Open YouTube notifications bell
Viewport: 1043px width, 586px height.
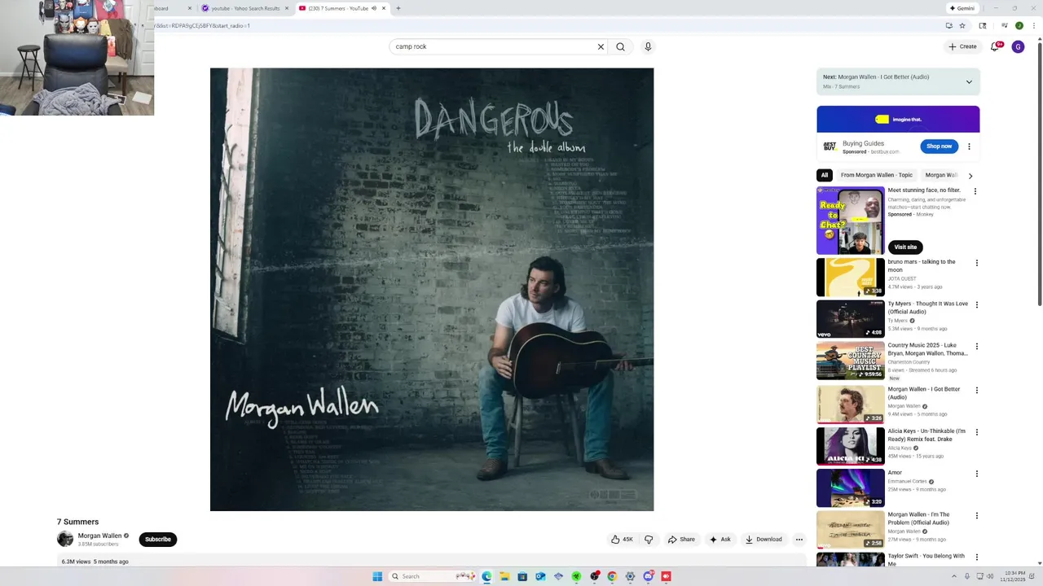[x=995, y=47]
